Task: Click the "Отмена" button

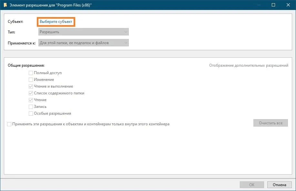Action: (279, 185)
